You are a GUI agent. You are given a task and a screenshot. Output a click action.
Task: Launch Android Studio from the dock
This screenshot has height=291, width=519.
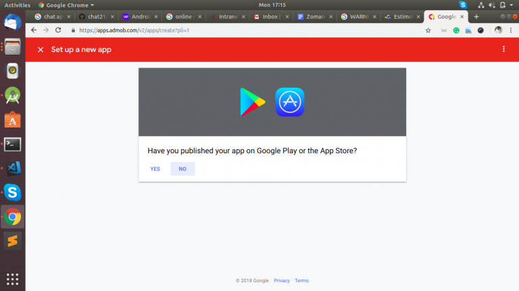[x=13, y=95]
